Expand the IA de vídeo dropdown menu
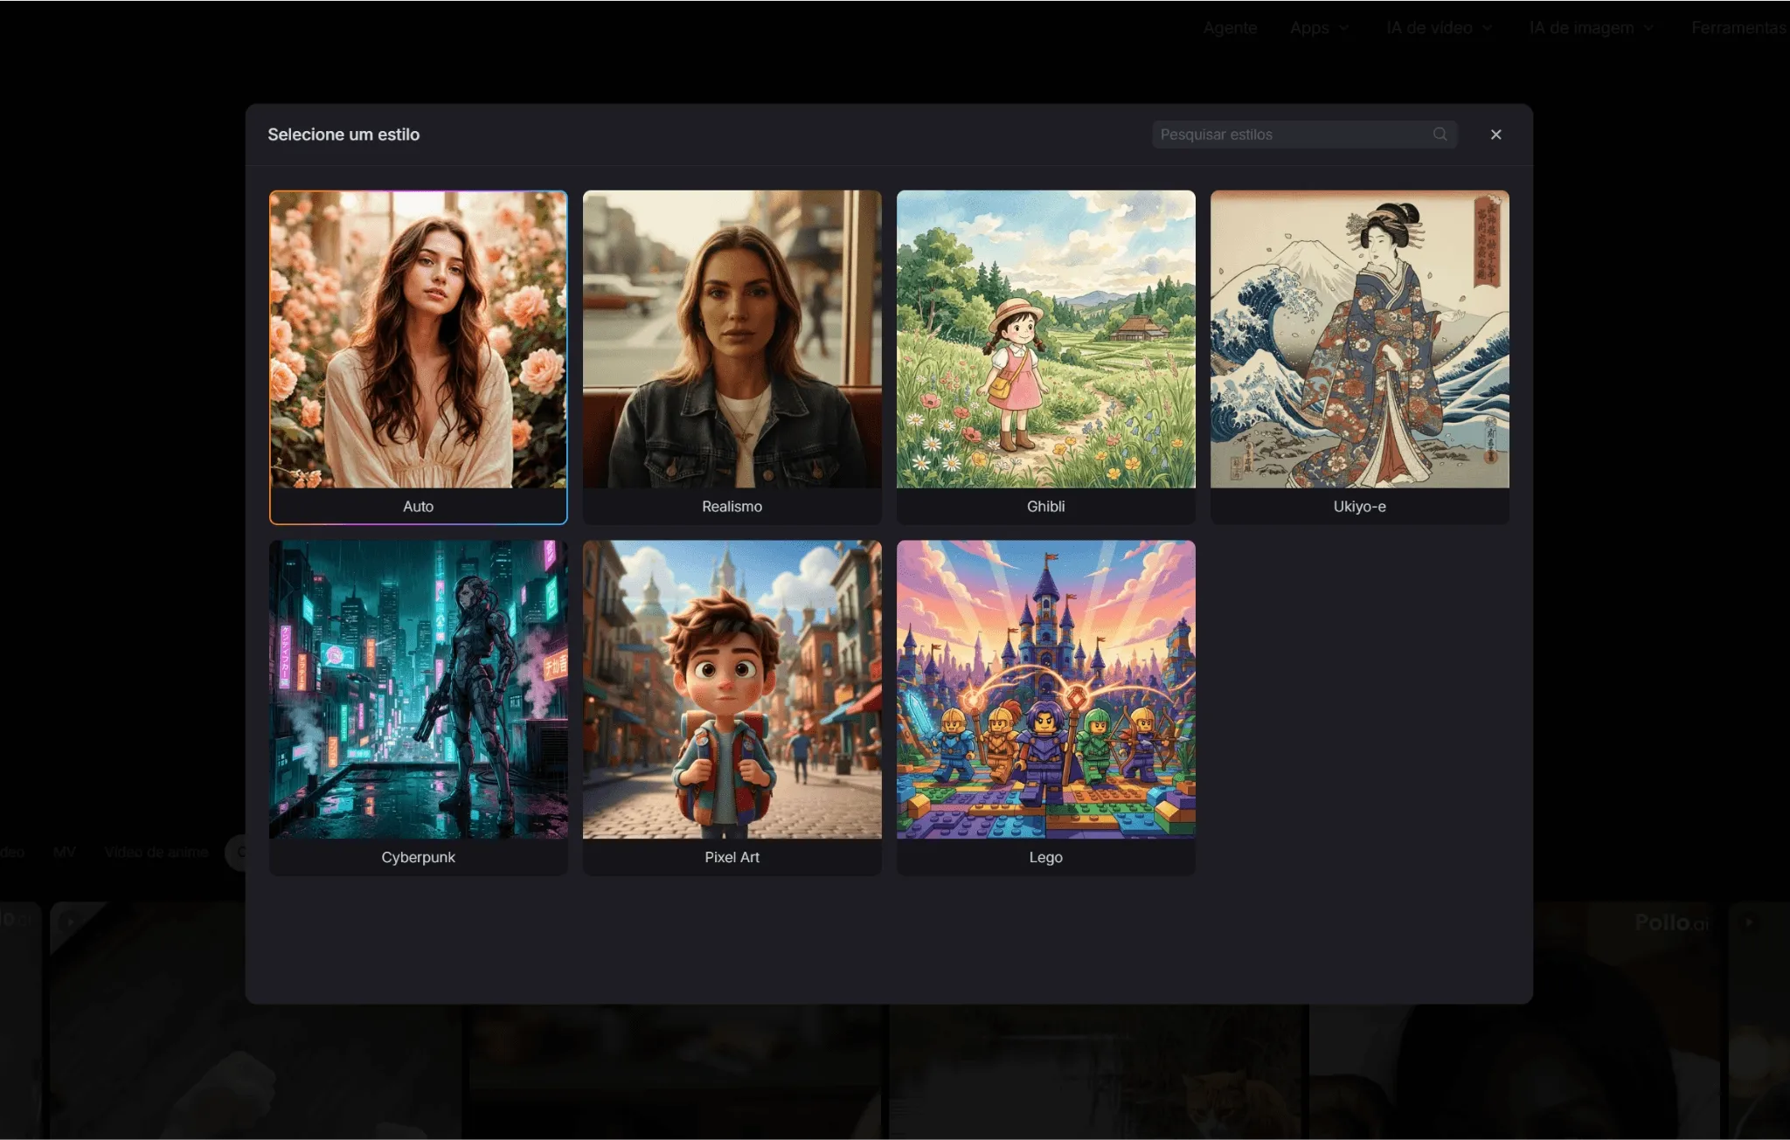 coord(1439,28)
